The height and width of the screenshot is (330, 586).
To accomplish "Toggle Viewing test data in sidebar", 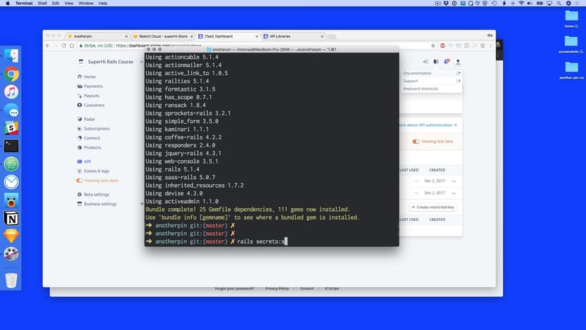I will pyautogui.click(x=100, y=181).
